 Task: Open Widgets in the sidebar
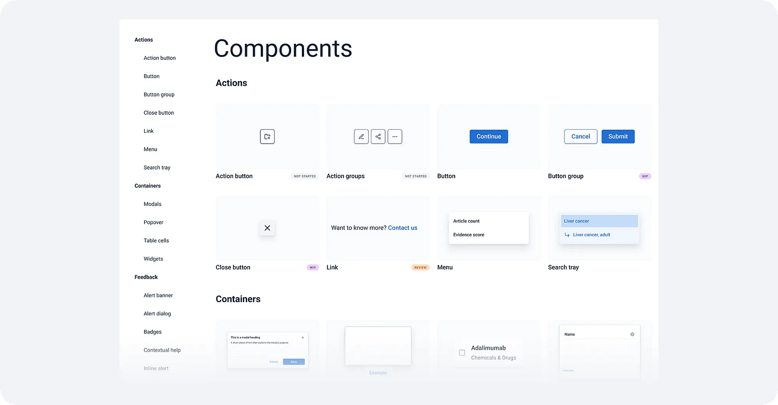pyautogui.click(x=153, y=259)
